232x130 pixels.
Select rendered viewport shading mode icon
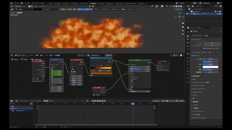pyautogui.click(x=181, y=6)
